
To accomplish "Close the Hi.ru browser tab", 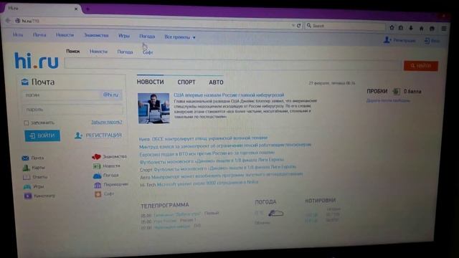I will [76, 9].
